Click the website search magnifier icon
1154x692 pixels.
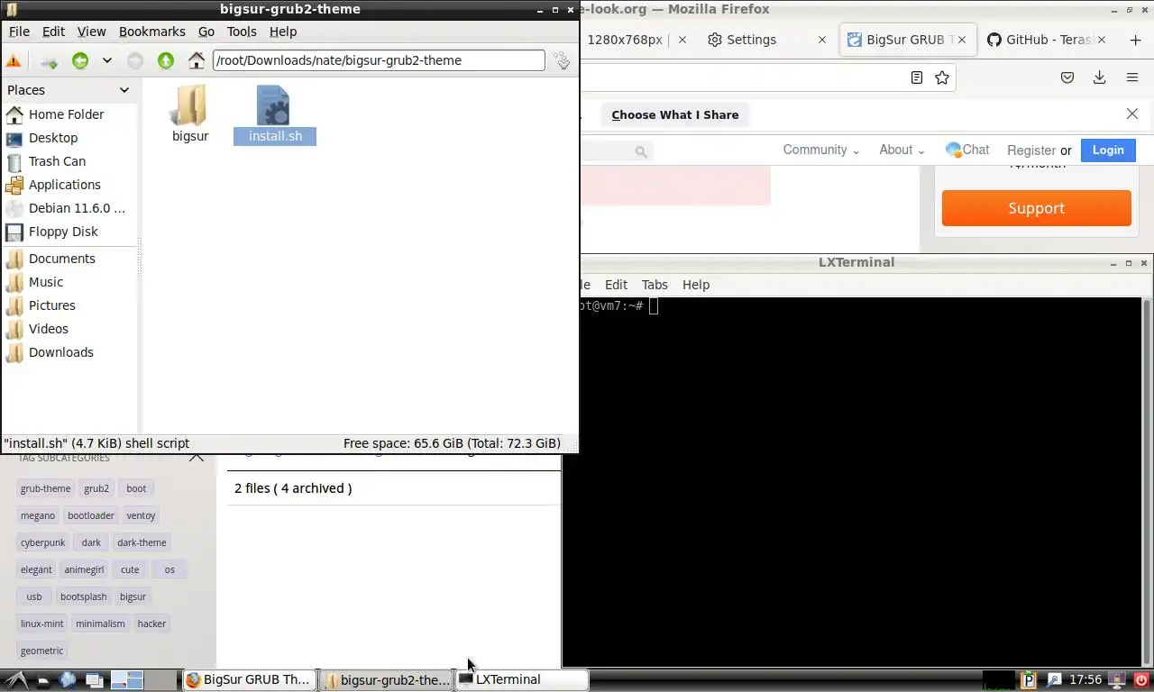[x=641, y=151]
